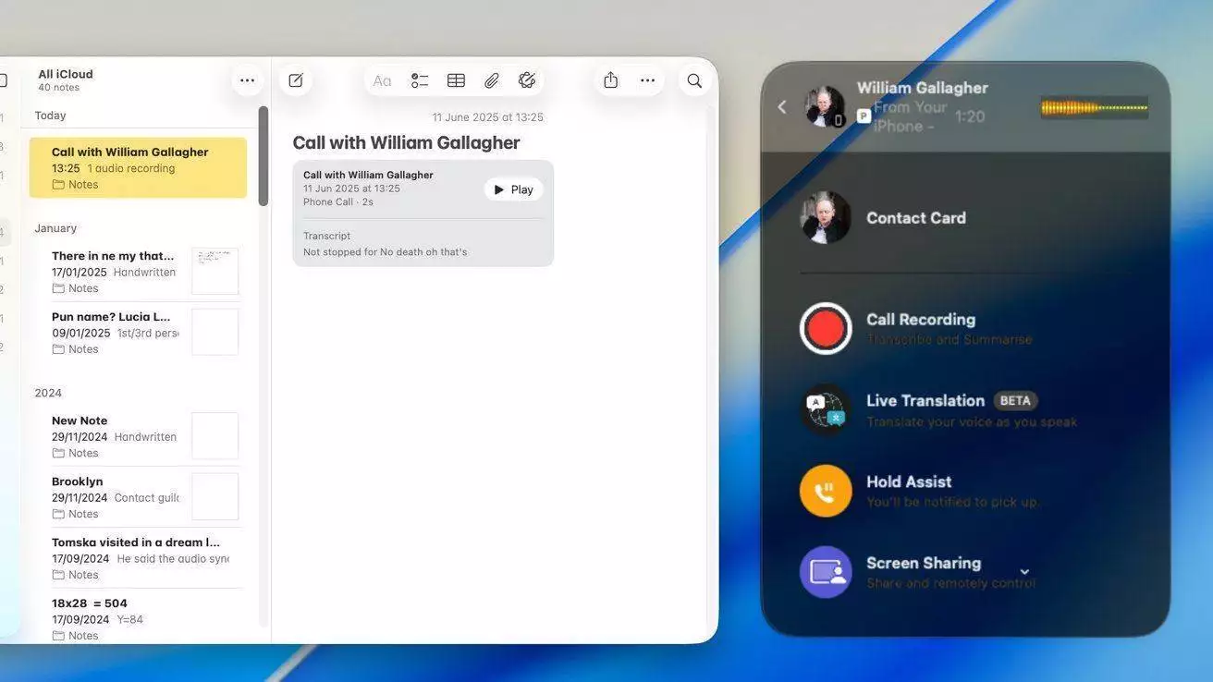Click the 'January' section header

tap(55, 228)
